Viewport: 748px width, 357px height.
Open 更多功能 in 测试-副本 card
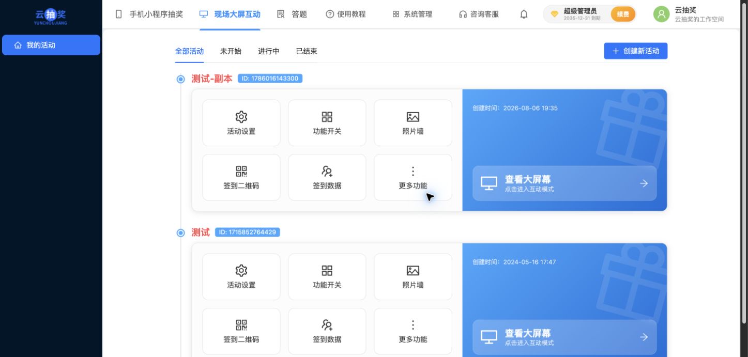(x=413, y=177)
